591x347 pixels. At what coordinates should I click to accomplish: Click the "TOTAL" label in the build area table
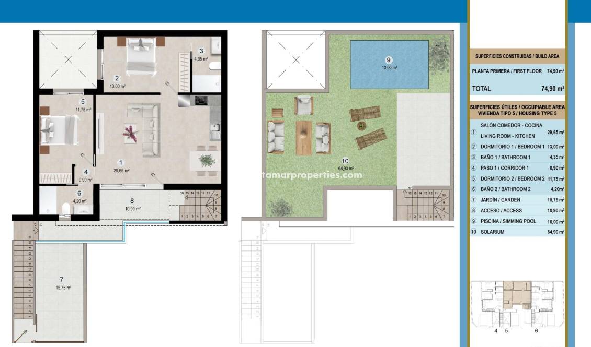pyautogui.click(x=481, y=89)
